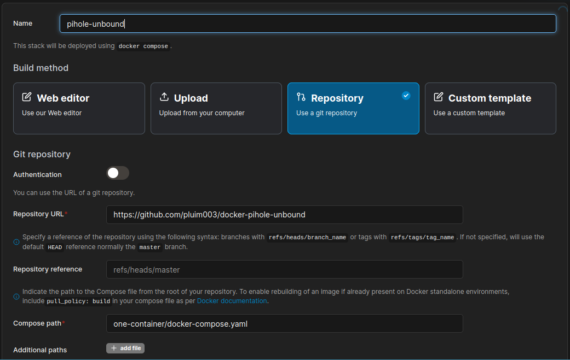Click the Compose path input field
Screen dimensions: 570x360
tap(284, 323)
